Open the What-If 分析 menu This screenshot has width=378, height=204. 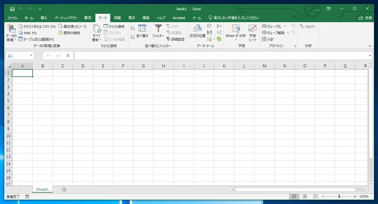click(x=235, y=33)
